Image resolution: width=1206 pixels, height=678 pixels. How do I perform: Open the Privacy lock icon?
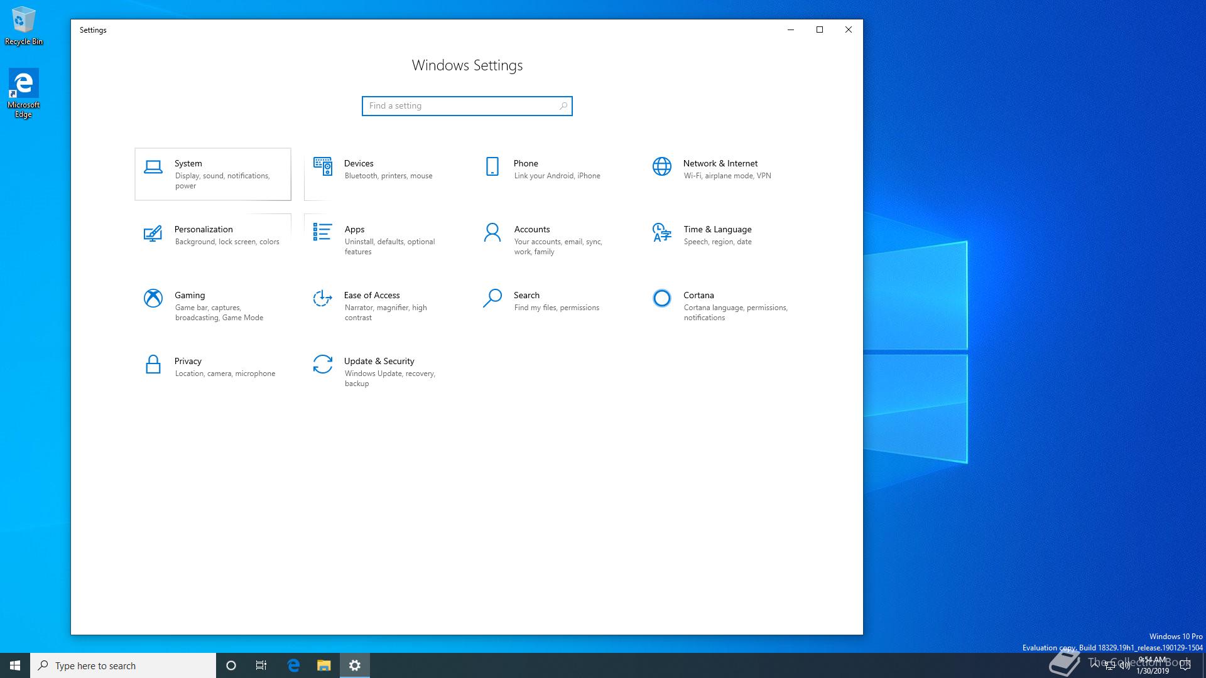coord(153,364)
